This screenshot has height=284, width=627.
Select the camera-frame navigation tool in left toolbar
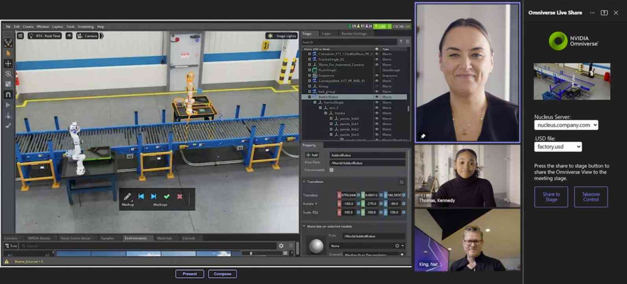point(8,43)
